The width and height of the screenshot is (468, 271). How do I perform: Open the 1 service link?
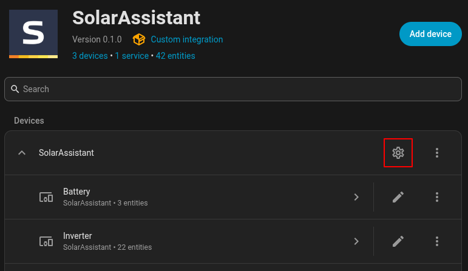[x=132, y=56]
